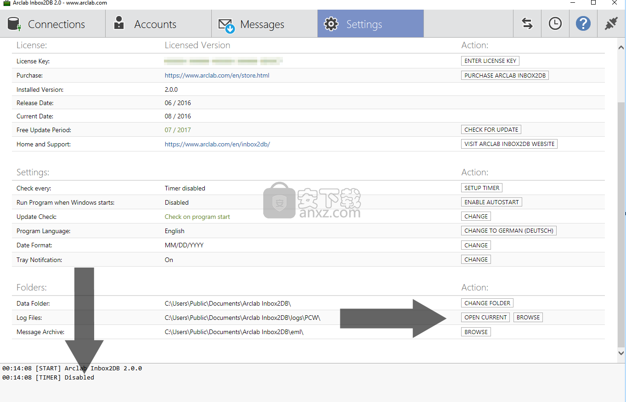Viewport: 626px width, 402px height.
Task: Click the Setup Timer button
Action: click(x=482, y=188)
